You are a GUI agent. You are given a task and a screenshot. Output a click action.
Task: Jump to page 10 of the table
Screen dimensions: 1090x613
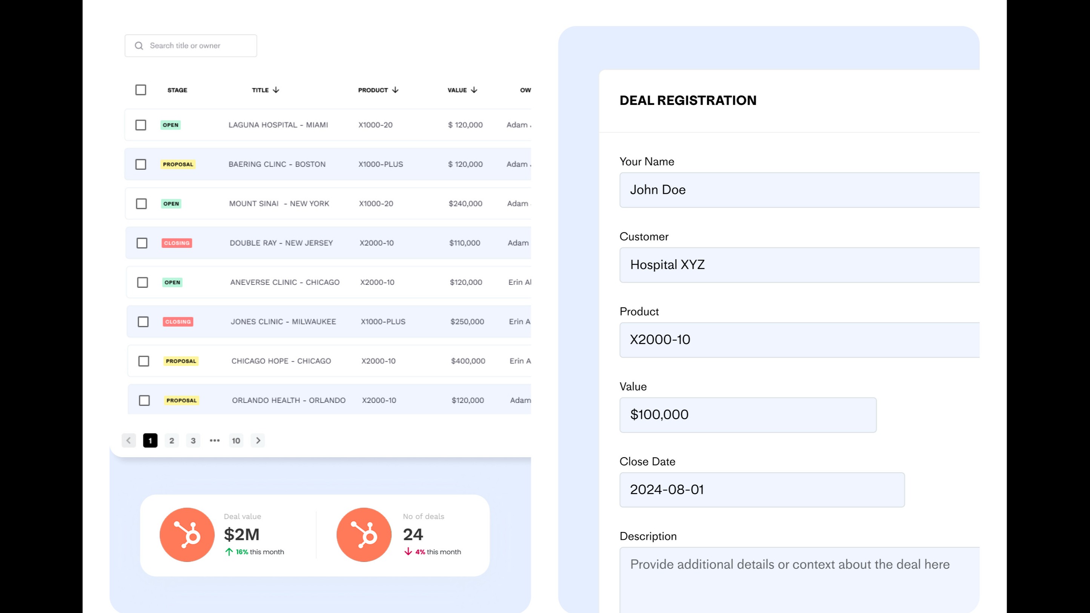(x=236, y=440)
